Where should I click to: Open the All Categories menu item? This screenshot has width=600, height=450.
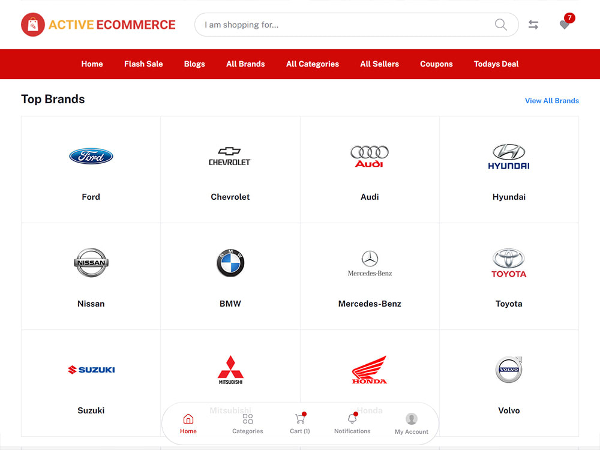click(313, 64)
